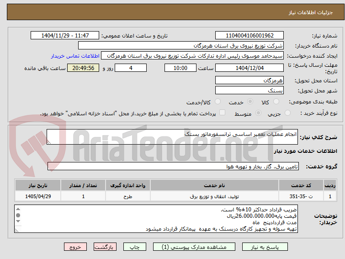Click the واحد اندازه گیری column header

point(128,185)
